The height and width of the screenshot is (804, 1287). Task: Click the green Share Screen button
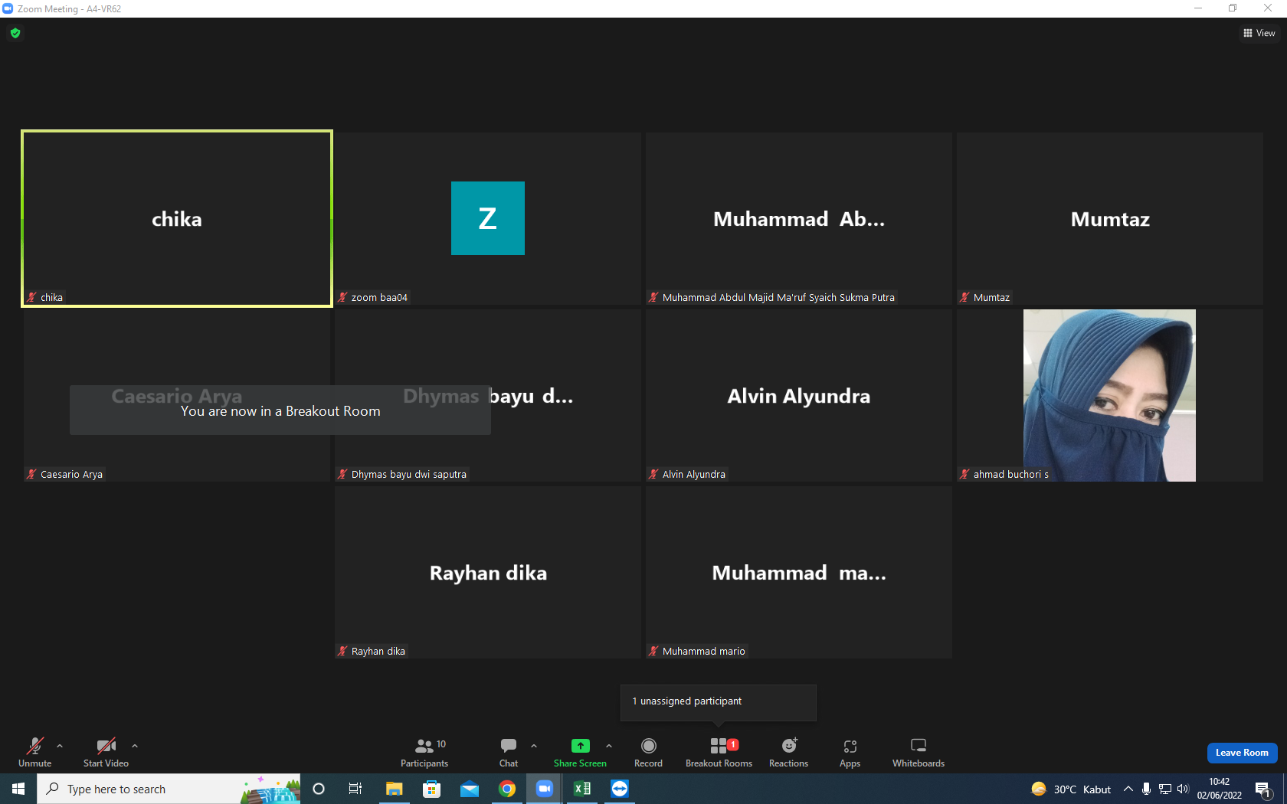(x=580, y=752)
